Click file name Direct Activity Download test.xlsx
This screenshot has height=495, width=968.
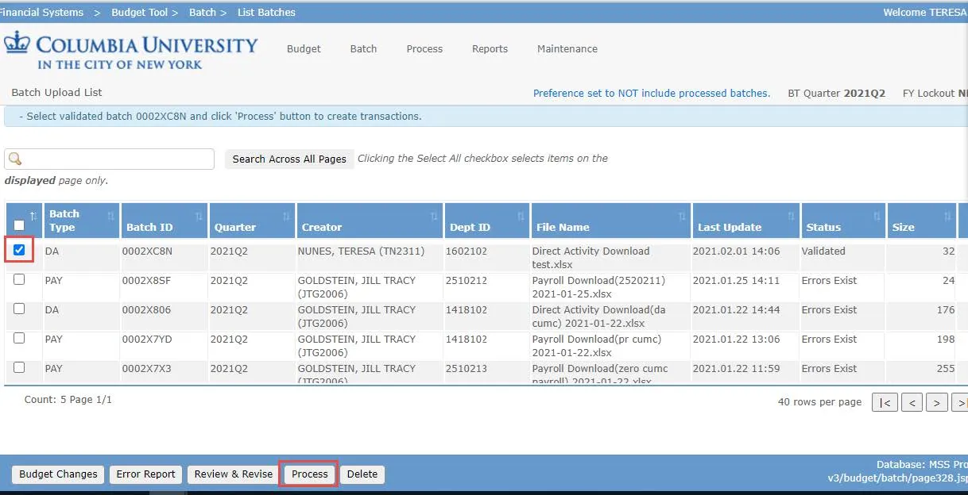[590, 258]
